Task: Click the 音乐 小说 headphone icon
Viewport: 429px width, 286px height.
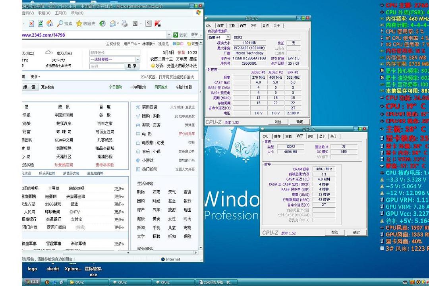Action: tap(138, 151)
